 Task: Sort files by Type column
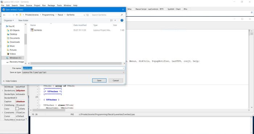(95, 25)
